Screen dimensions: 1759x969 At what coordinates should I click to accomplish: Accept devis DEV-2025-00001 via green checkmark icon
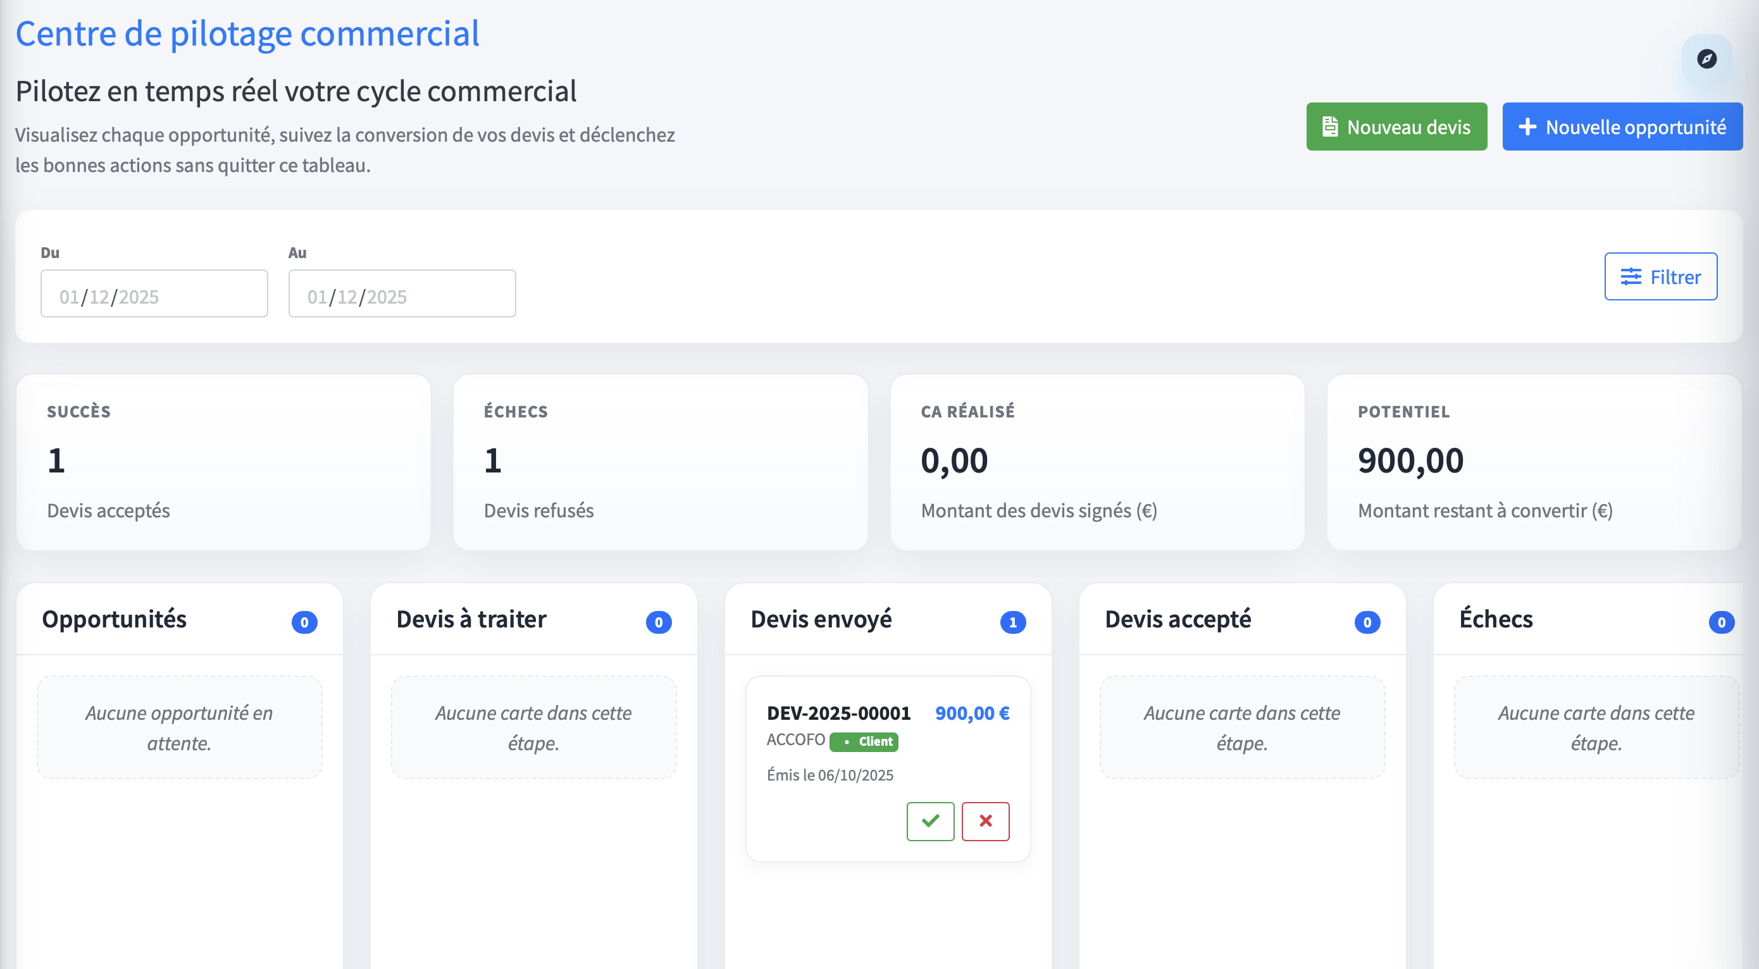[930, 821]
